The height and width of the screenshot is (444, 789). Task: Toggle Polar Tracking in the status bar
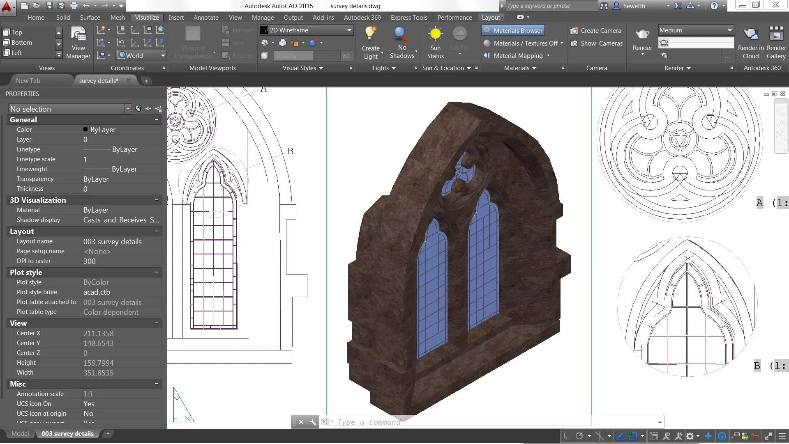(x=579, y=436)
